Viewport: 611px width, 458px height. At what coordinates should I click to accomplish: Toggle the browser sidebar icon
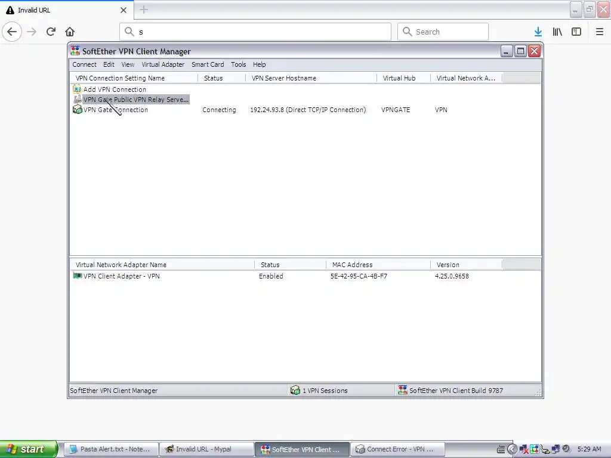576,32
